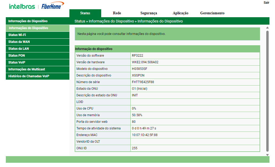Click the VendorID da OLT label
The width and height of the screenshot is (275, 167).
(x=88, y=142)
